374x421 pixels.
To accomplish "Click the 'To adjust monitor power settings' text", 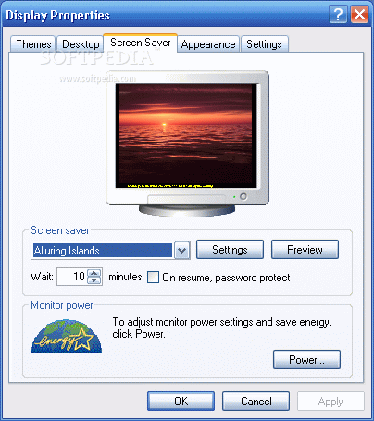I will click(222, 328).
